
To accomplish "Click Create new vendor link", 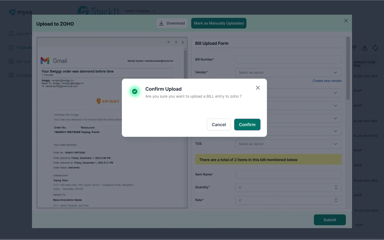I will tap(327, 81).
